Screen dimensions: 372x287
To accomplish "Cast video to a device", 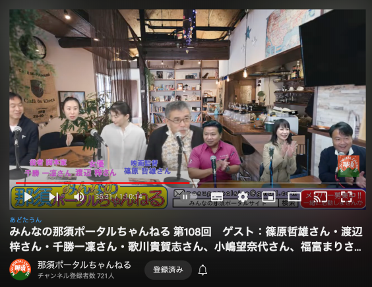I will point(321,197).
